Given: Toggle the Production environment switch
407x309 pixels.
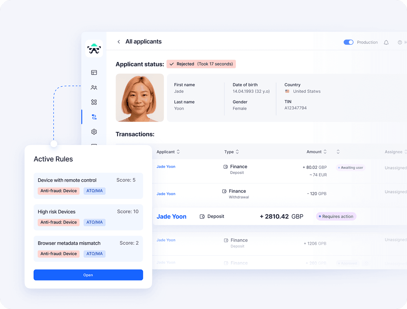Looking at the screenshot, I should (x=348, y=42).
